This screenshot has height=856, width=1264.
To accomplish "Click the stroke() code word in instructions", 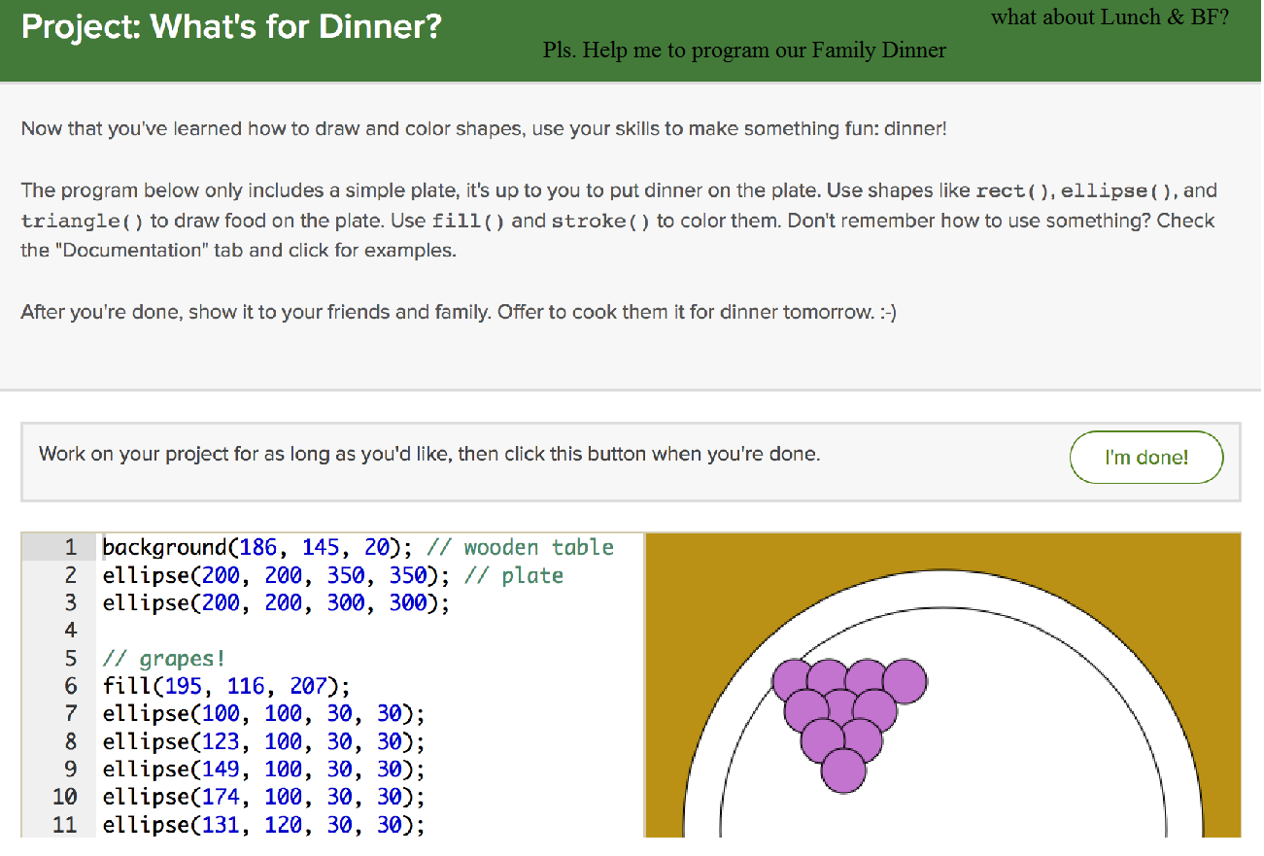I will pos(600,222).
